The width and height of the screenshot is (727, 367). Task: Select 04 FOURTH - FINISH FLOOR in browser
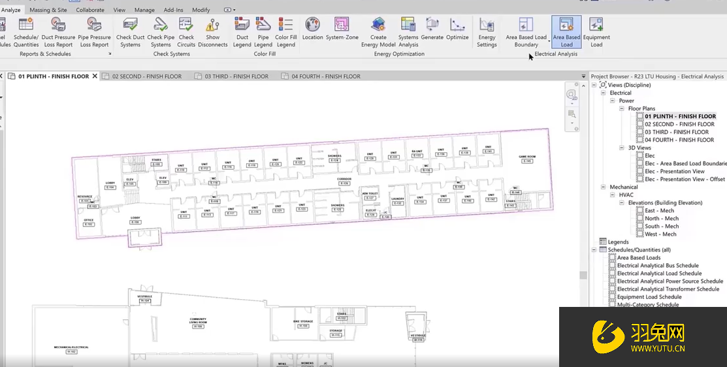679,140
